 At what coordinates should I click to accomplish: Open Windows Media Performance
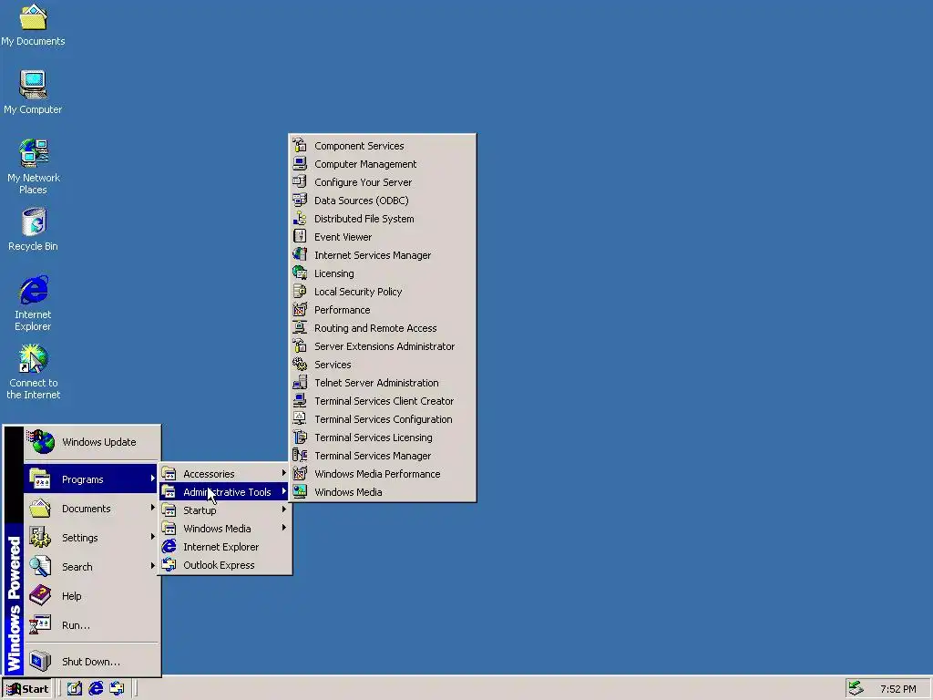[x=382, y=474]
